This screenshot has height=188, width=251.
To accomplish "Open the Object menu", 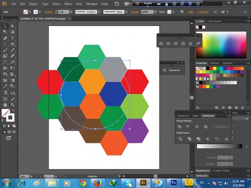I will 34,3.
